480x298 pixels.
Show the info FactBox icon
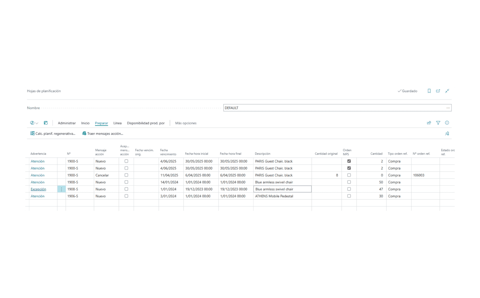click(x=447, y=123)
